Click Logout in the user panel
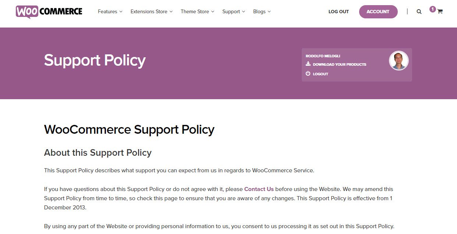 [x=320, y=74]
